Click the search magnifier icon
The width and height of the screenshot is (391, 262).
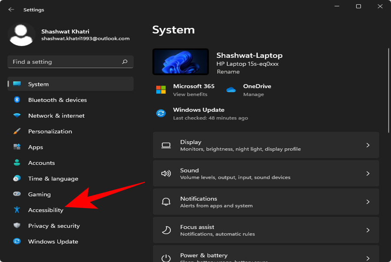pyautogui.click(x=125, y=62)
